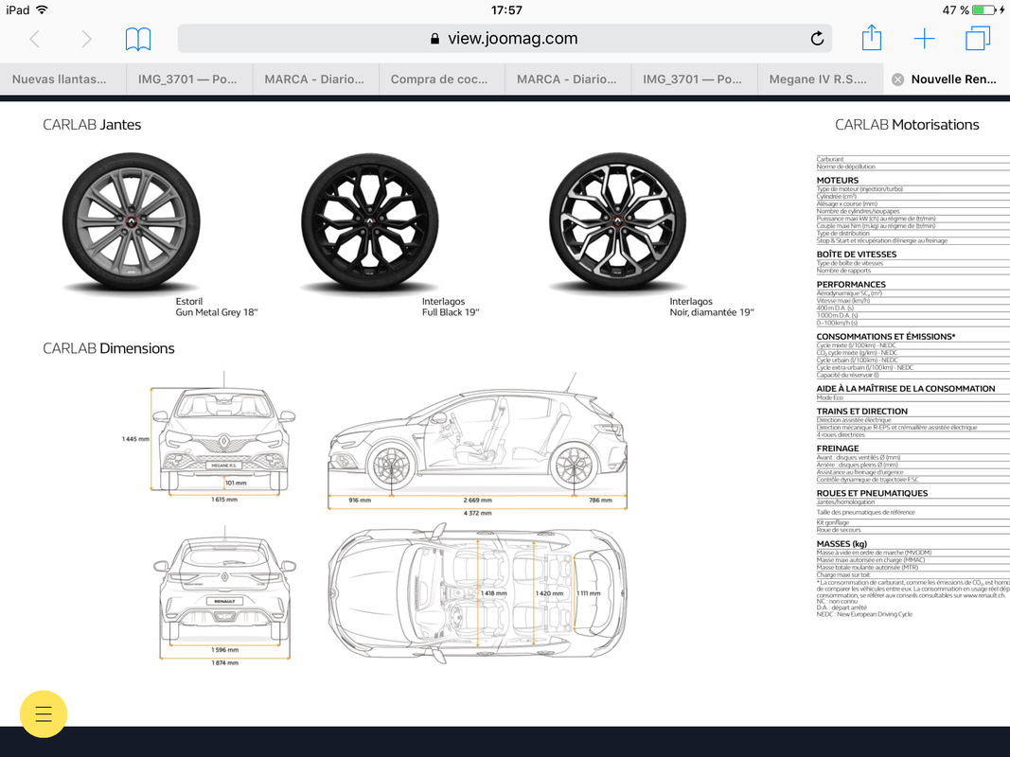Tap the Interlagos Noir, diamantée 19" caption
The width and height of the screenshot is (1010, 757).
(x=712, y=307)
